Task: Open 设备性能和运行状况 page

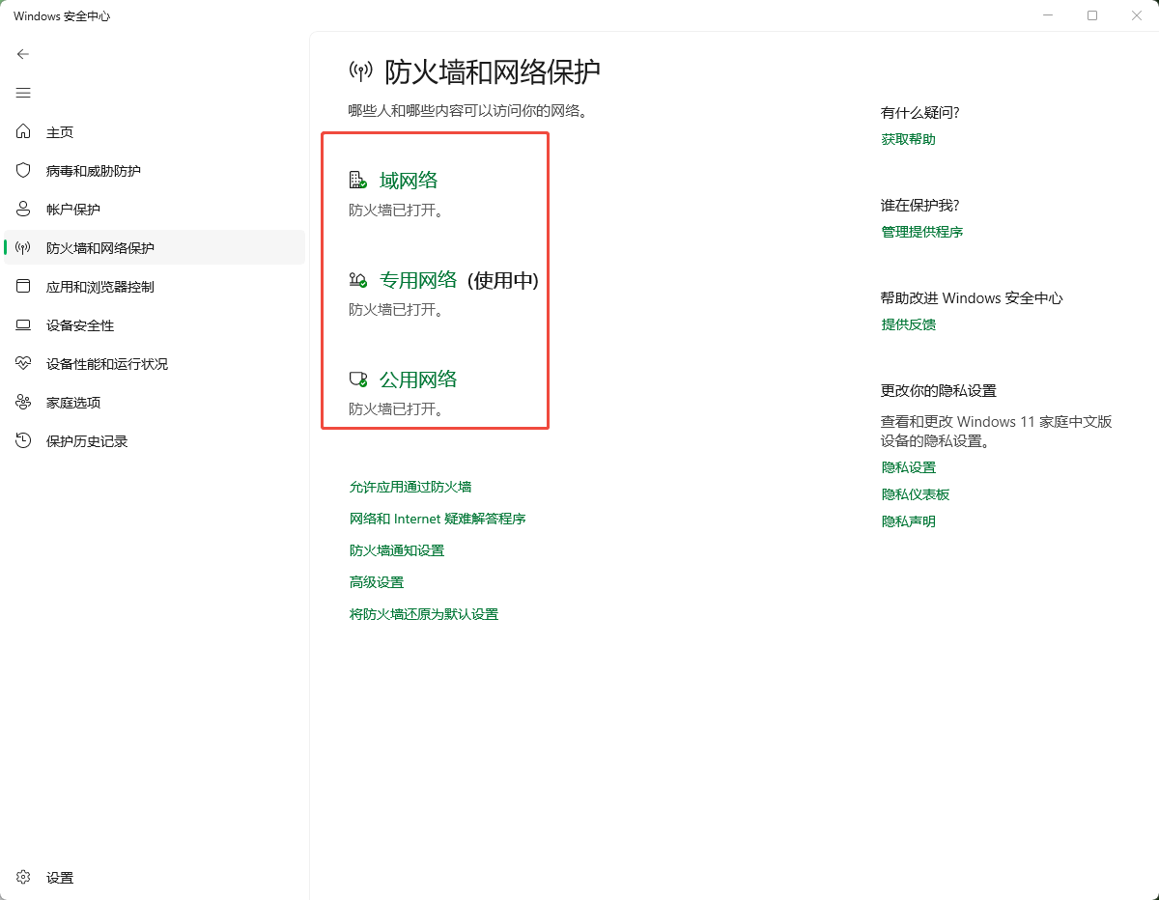Action: pyautogui.click(x=155, y=363)
